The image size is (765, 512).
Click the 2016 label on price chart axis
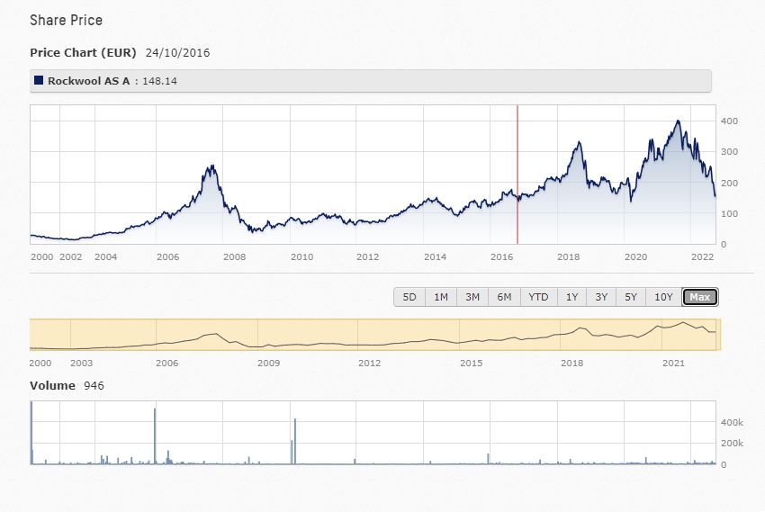(x=501, y=257)
